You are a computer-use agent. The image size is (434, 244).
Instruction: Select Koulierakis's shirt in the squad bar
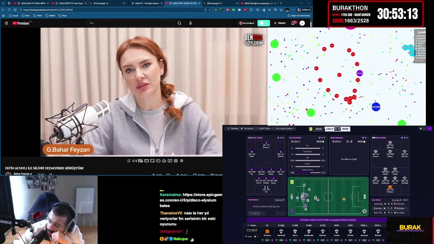[x=309, y=231]
